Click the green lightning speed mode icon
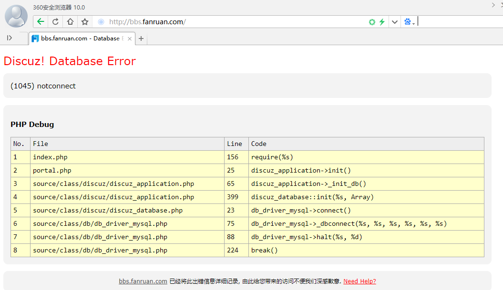 point(382,22)
